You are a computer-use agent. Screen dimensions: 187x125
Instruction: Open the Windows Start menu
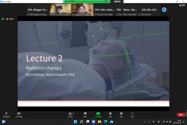pos(75,122)
